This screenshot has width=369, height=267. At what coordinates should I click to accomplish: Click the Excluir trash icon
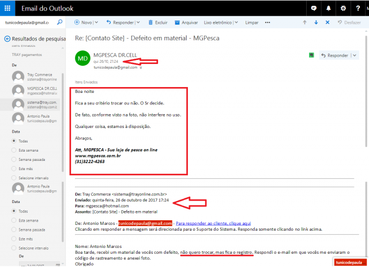(x=150, y=22)
